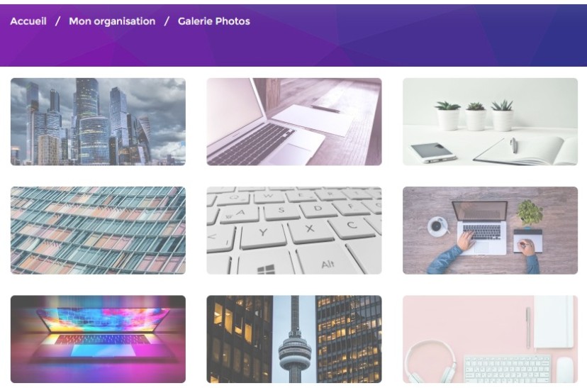The image size is (587, 388).
Task: Click the smartphone in succulents photo
Action: click(x=432, y=152)
